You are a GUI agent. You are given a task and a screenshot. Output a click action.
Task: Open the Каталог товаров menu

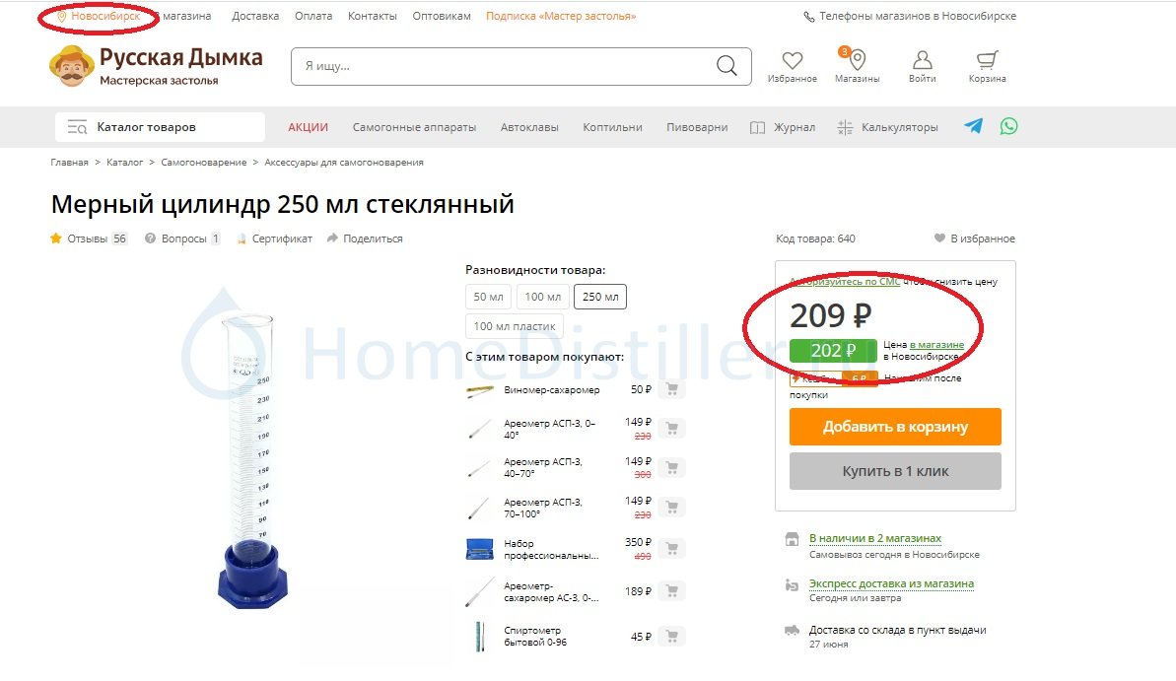[160, 127]
